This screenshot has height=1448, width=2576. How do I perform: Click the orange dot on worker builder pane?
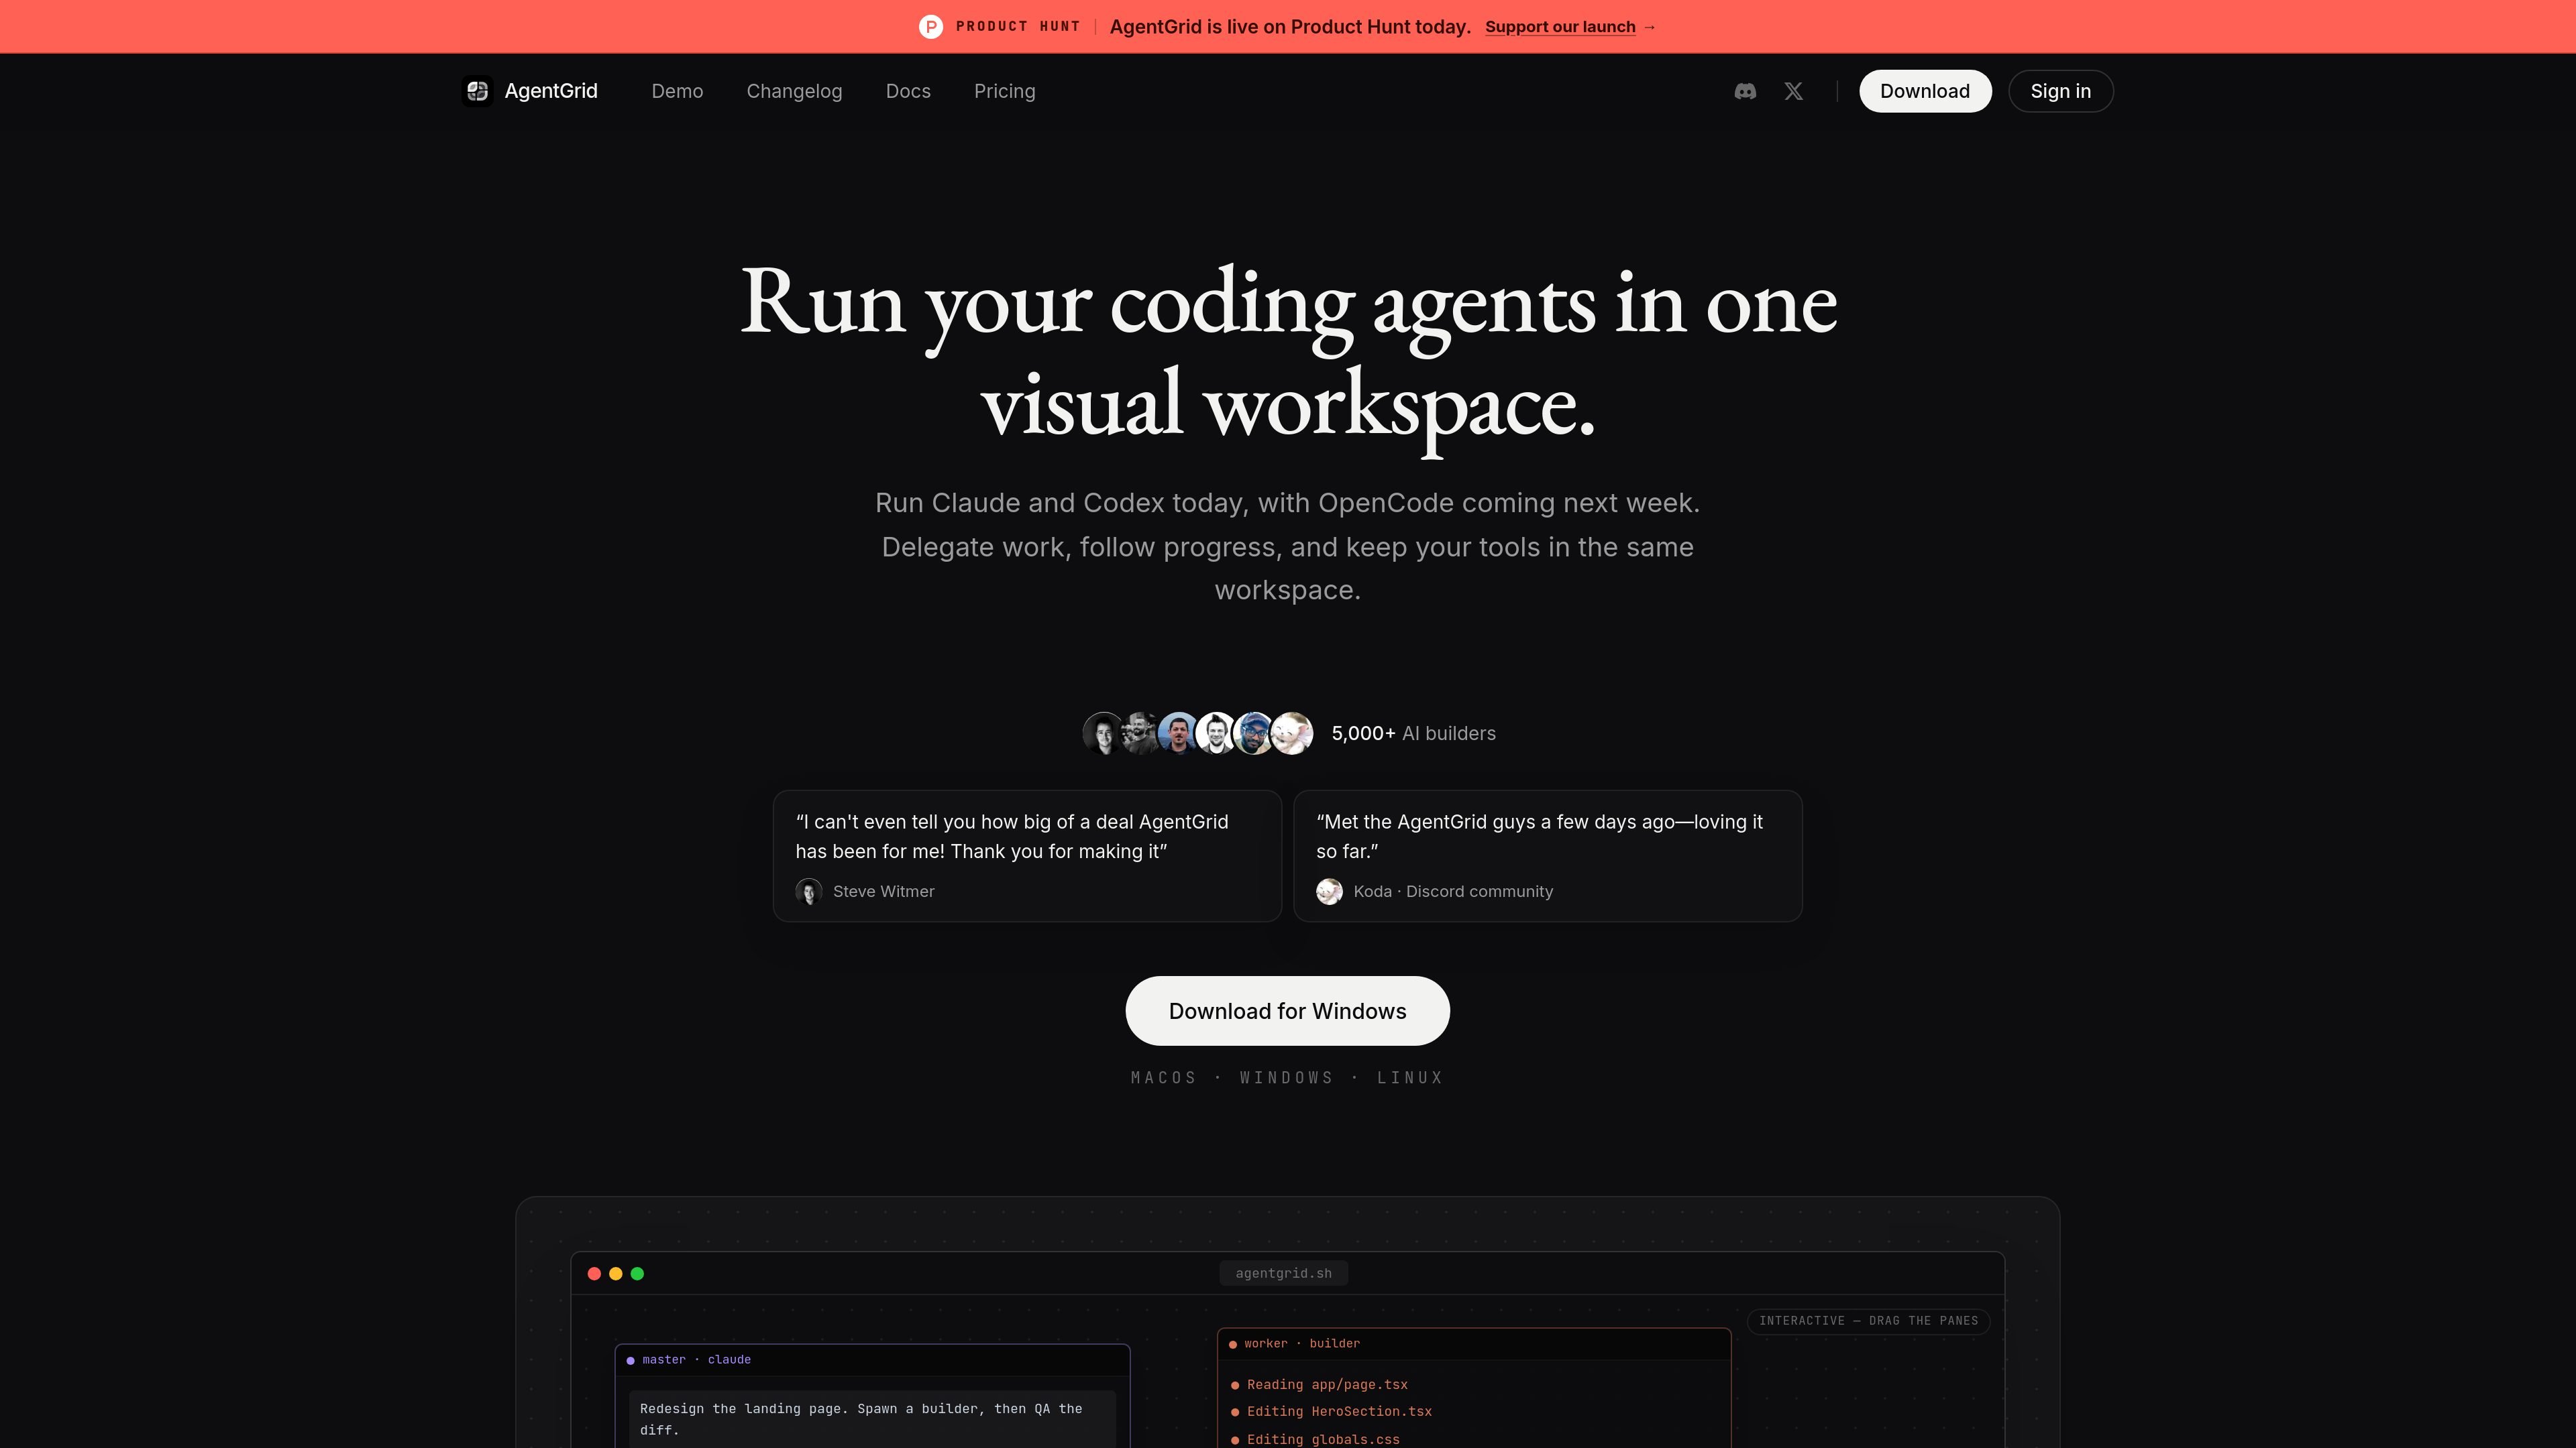1232,1344
